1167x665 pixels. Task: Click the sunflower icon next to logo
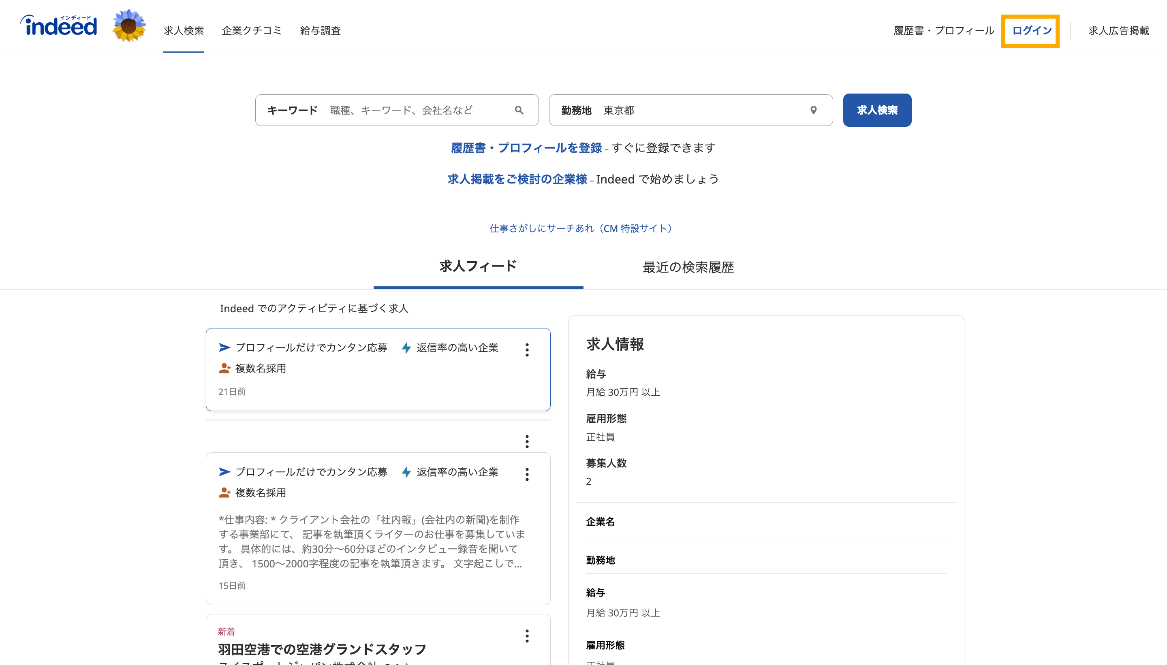(x=129, y=26)
